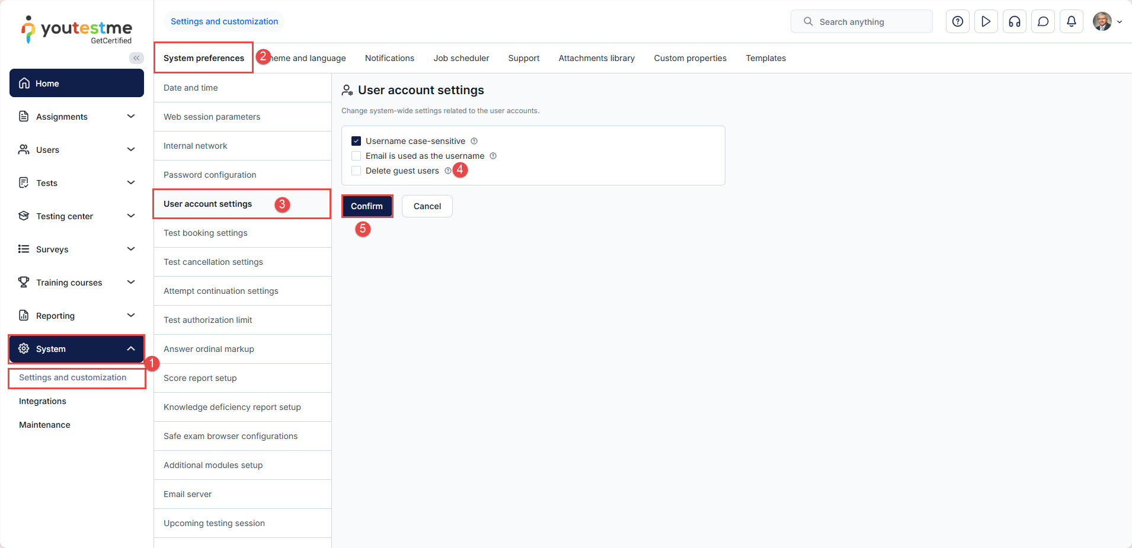This screenshot has width=1132, height=548.
Task: Click the Search anything field
Action: click(861, 22)
